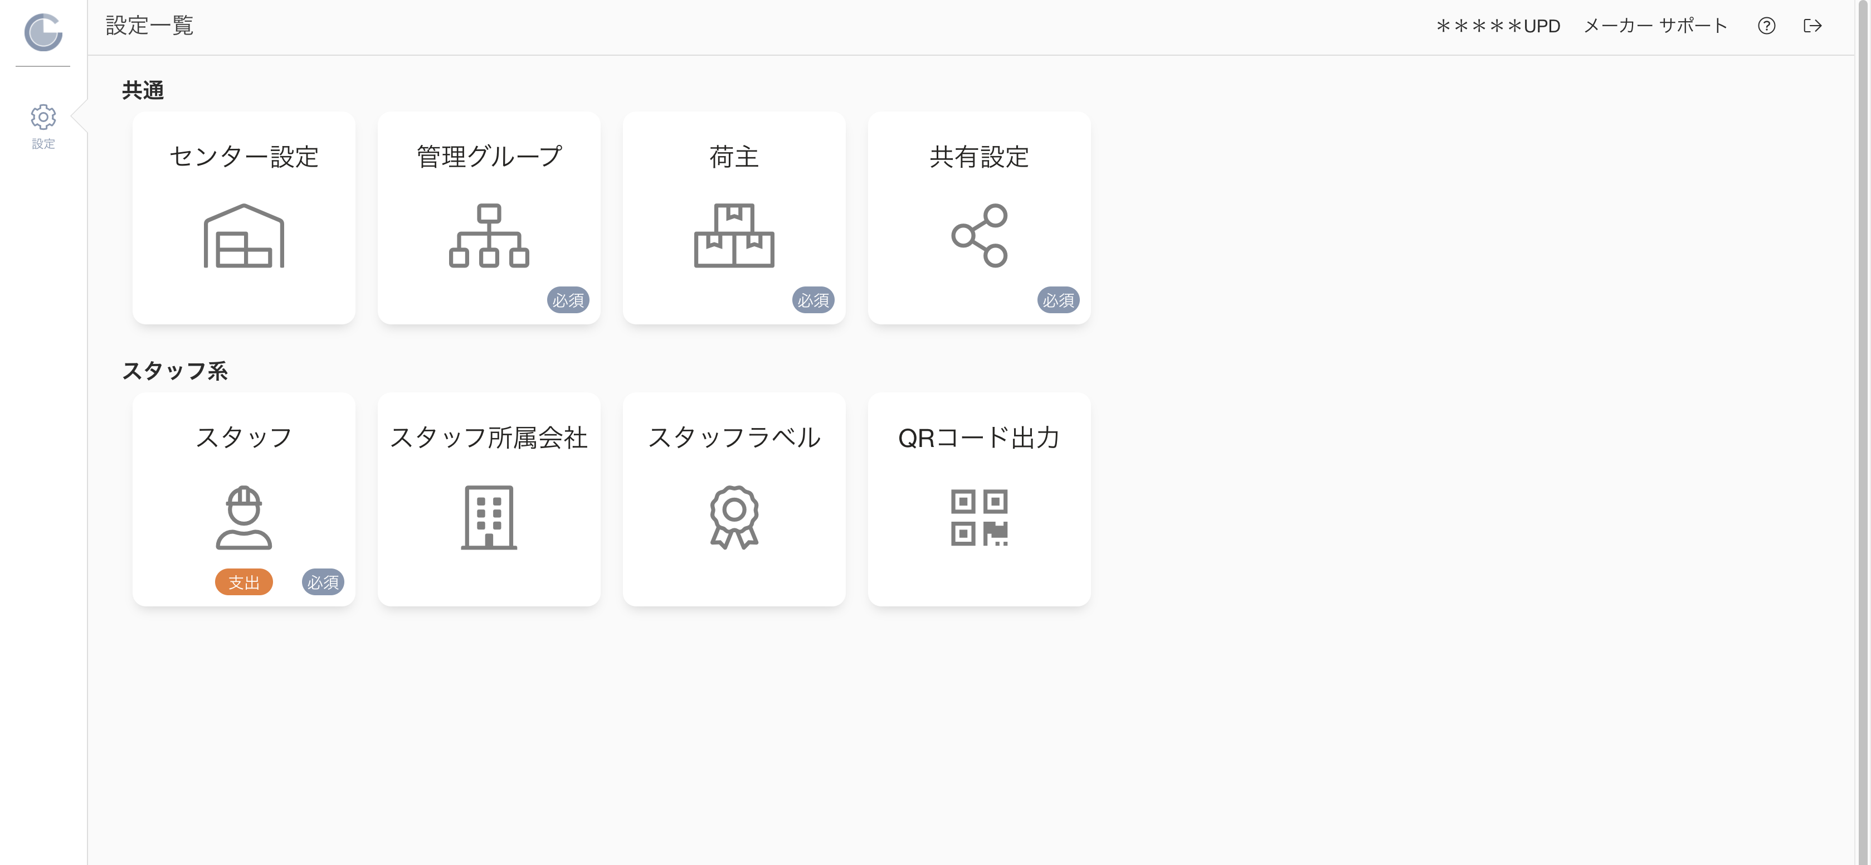Click the スタッフラベル ribbon badge icon
Image resolution: width=1871 pixels, height=865 pixels.
(x=734, y=517)
